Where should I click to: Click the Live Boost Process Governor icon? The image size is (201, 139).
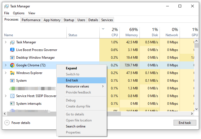[12, 50]
